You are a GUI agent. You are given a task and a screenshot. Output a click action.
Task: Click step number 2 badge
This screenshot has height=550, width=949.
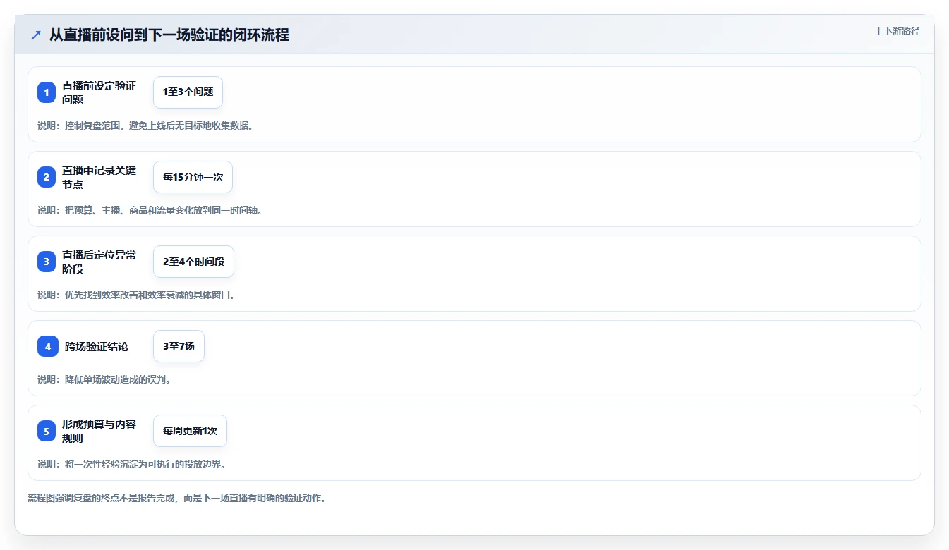[47, 177]
